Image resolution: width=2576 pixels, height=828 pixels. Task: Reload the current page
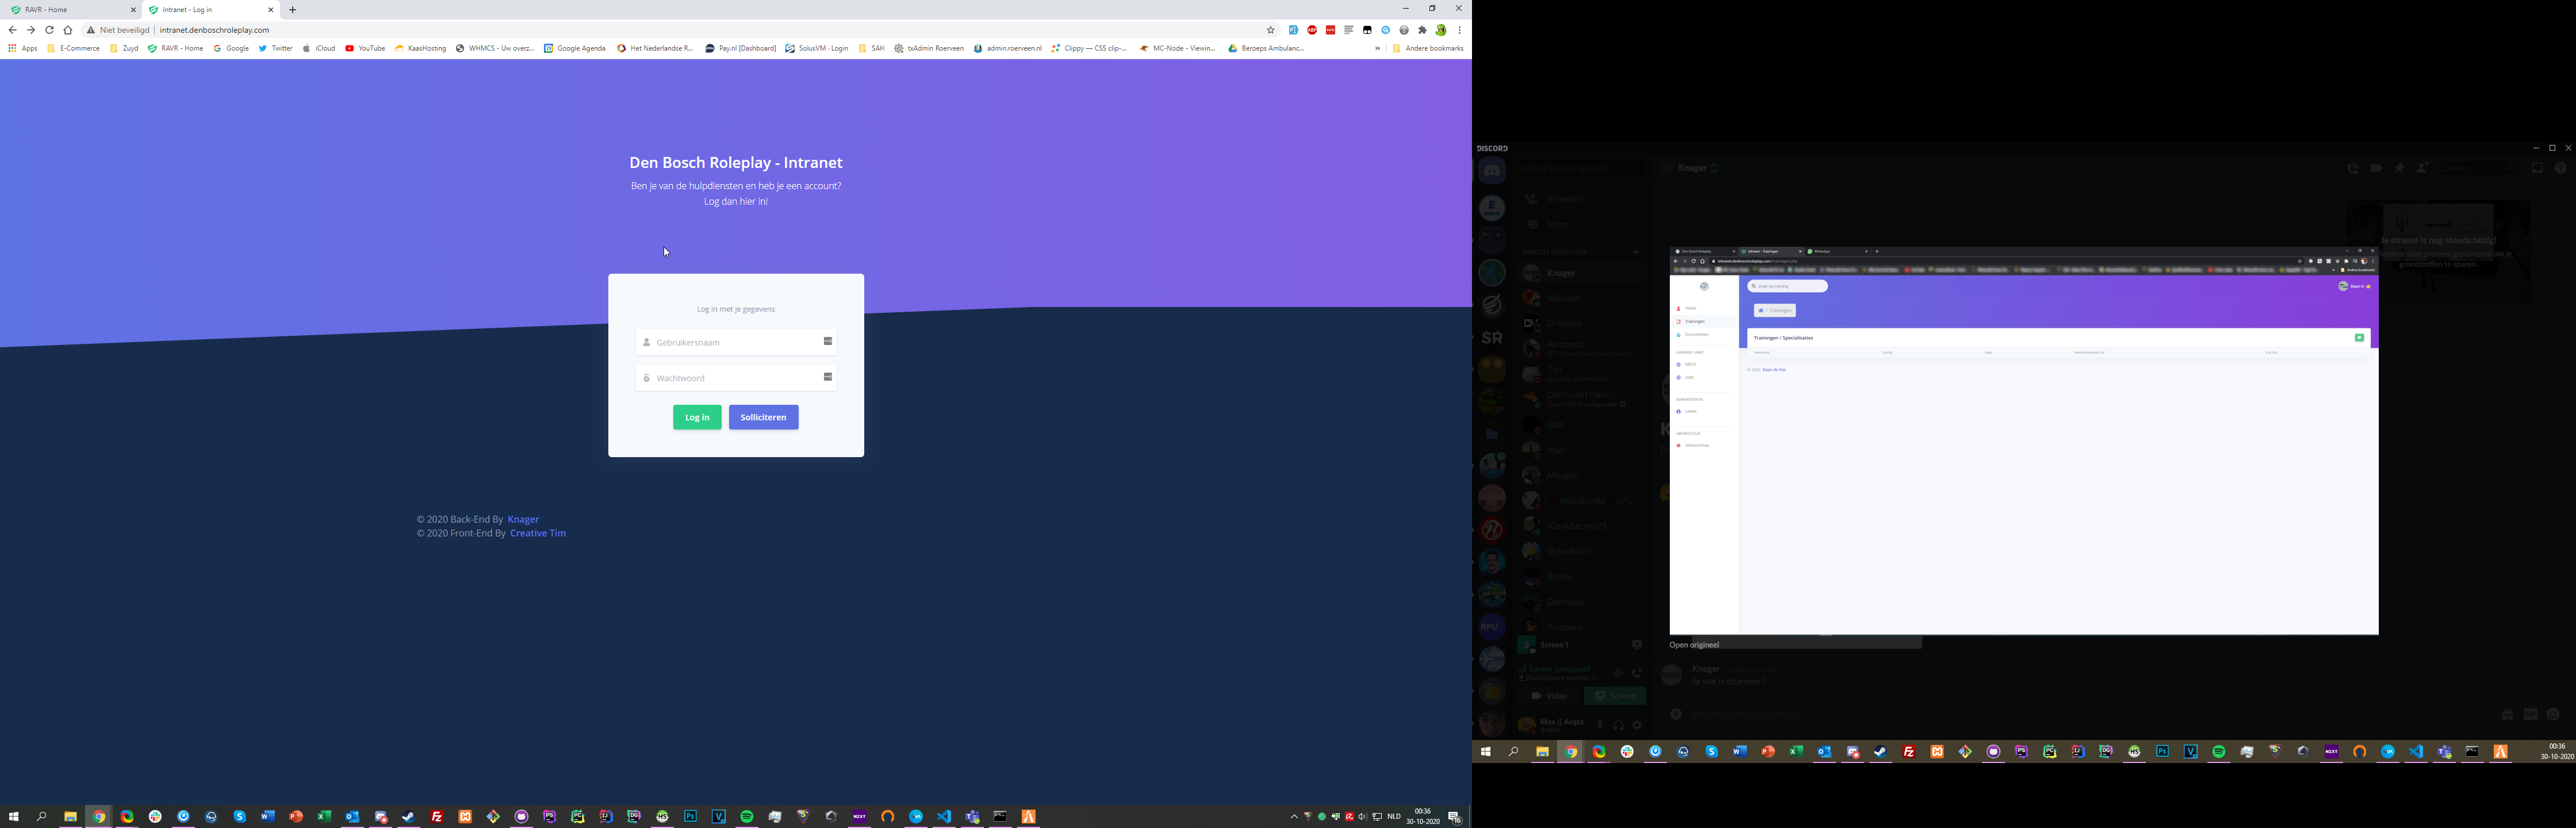49,30
